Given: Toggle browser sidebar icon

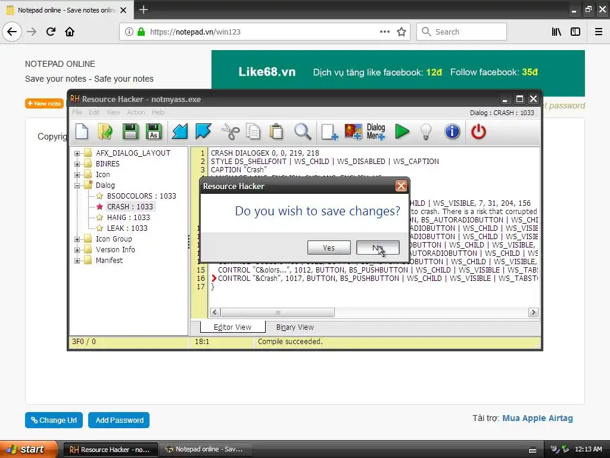Looking at the screenshot, I should point(575,32).
